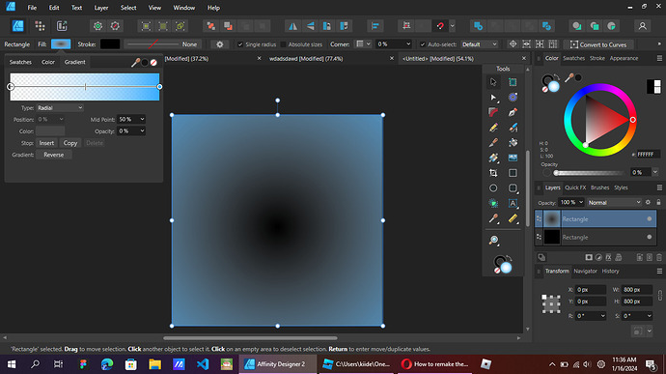Select the Pencil tool
The height and width of the screenshot is (374, 666).
[x=493, y=128]
